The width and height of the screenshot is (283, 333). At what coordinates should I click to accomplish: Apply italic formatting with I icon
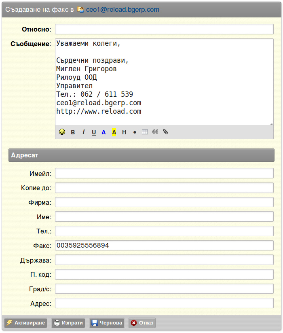[84, 132]
